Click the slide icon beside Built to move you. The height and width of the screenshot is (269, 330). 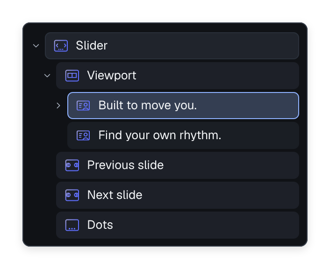pyautogui.click(x=83, y=106)
